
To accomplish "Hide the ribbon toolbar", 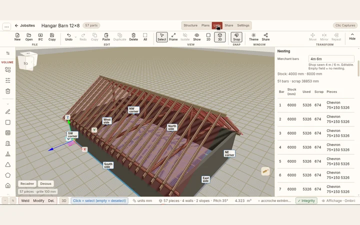I will [352, 36].
